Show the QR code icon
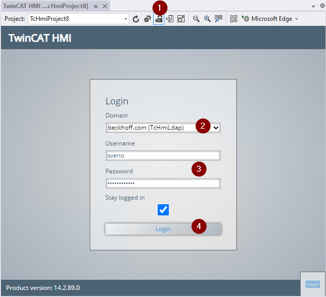The height and width of the screenshot is (297, 326). [x=234, y=19]
